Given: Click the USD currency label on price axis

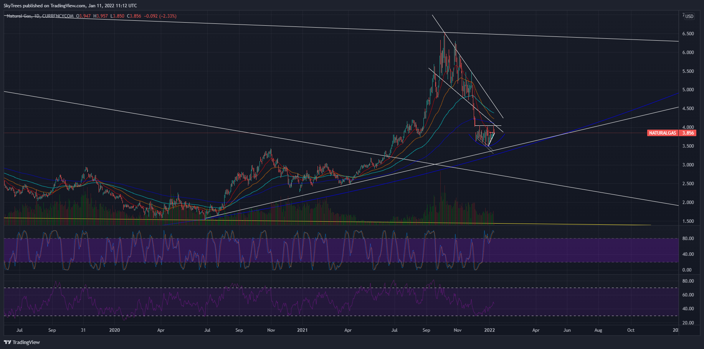Looking at the screenshot, I should coord(689,16).
